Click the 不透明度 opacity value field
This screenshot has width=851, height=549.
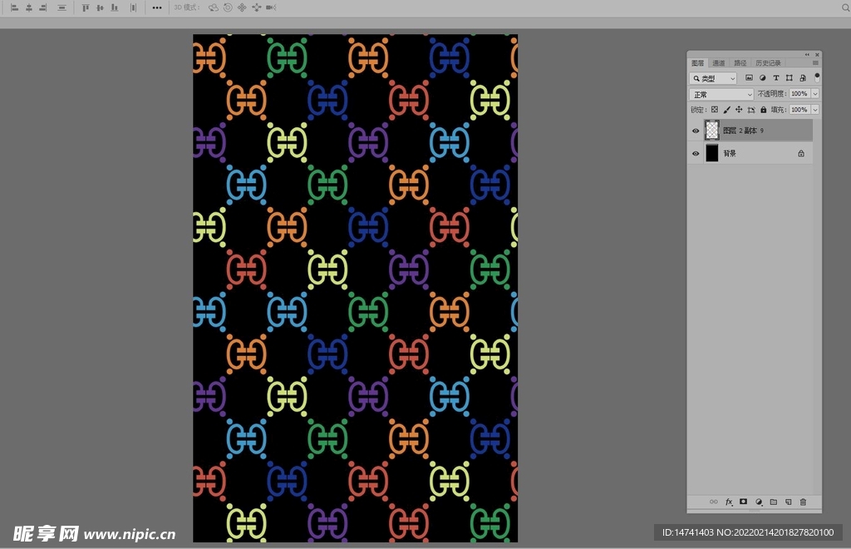[800, 94]
